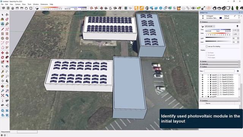This screenshot has height=137, width=243.
Task: Click the Archelios tag color swatch
Action: click(221, 18)
